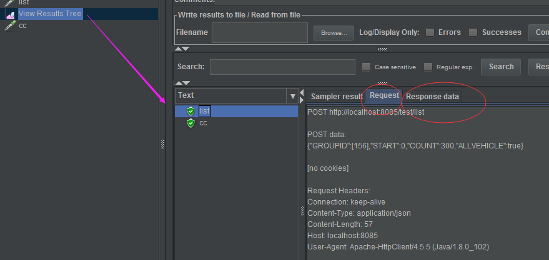
Task: Toggle Regular exp. search option
Action: click(428, 67)
